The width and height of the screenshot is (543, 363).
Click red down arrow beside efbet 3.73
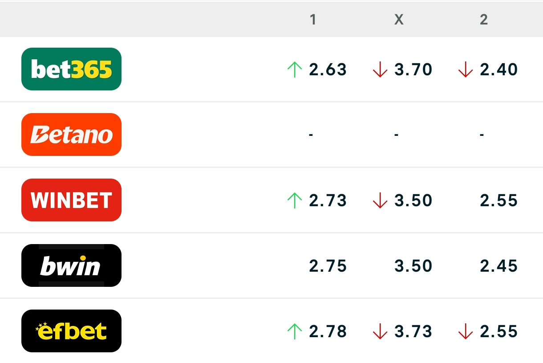(x=380, y=332)
